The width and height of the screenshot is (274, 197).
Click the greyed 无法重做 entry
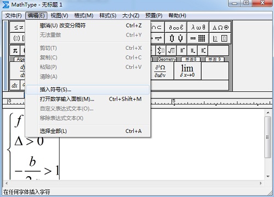pos(88,35)
